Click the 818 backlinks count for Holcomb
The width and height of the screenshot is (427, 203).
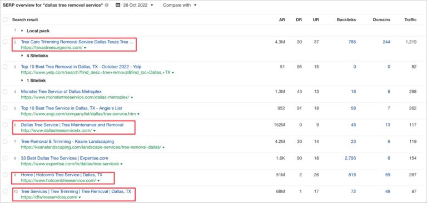(x=352, y=175)
